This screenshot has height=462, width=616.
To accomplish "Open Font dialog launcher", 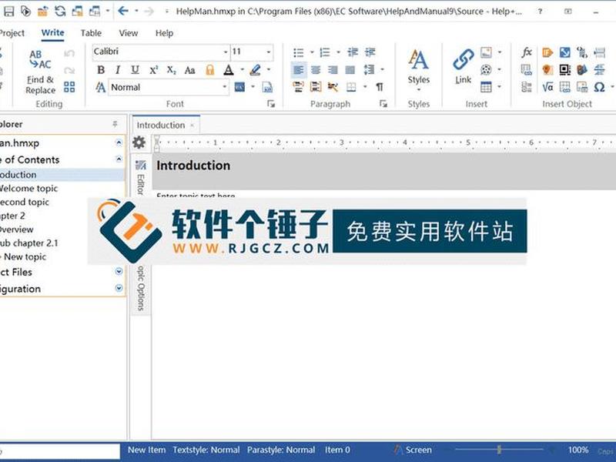I will (271, 104).
